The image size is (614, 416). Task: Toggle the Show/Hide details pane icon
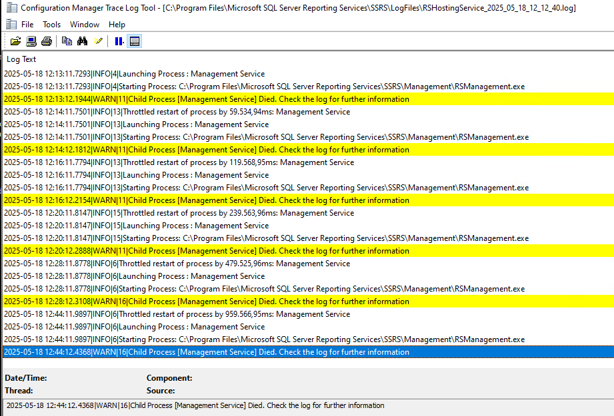[x=134, y=41]
